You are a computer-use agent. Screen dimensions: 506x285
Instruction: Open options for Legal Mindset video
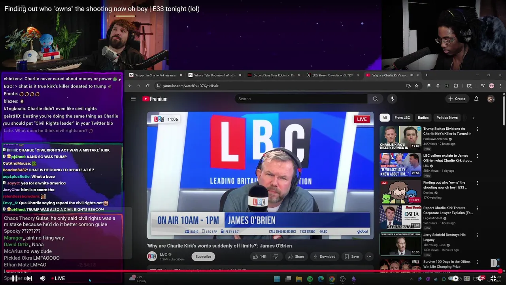point(477,208)
